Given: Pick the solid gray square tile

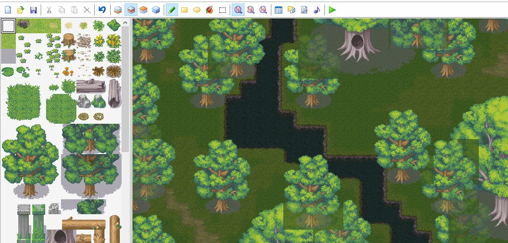Looking at the screenshot, I should [8, 56].
